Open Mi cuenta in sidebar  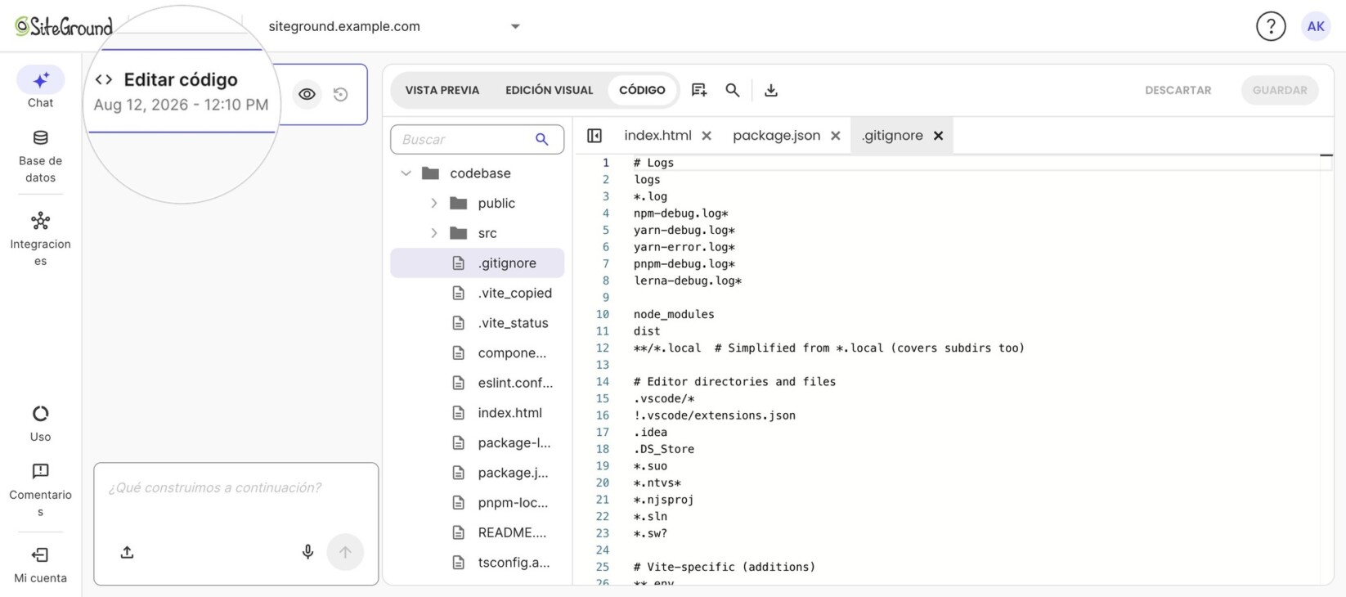pyautogui.click(x=40, y=565)
